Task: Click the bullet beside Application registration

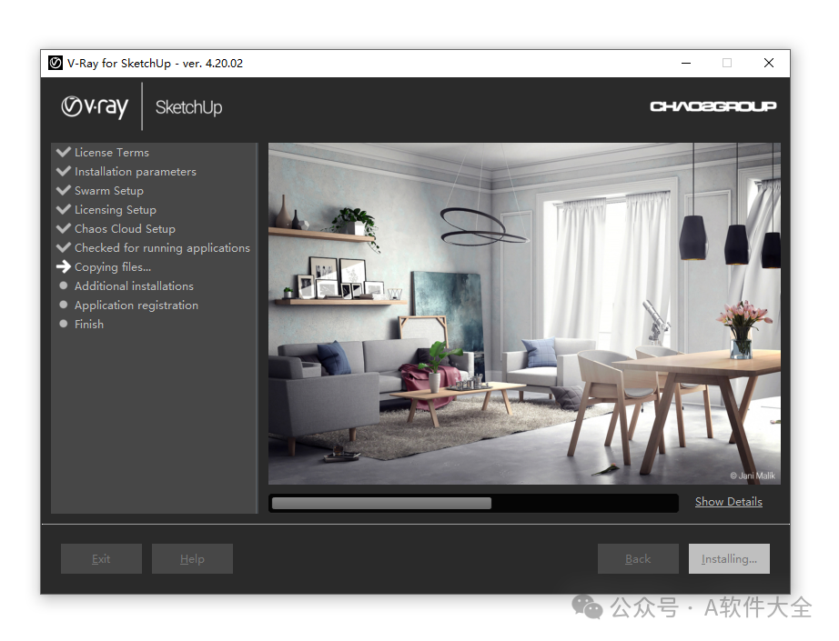Action: pyautogui.click(x=64, y=305)
